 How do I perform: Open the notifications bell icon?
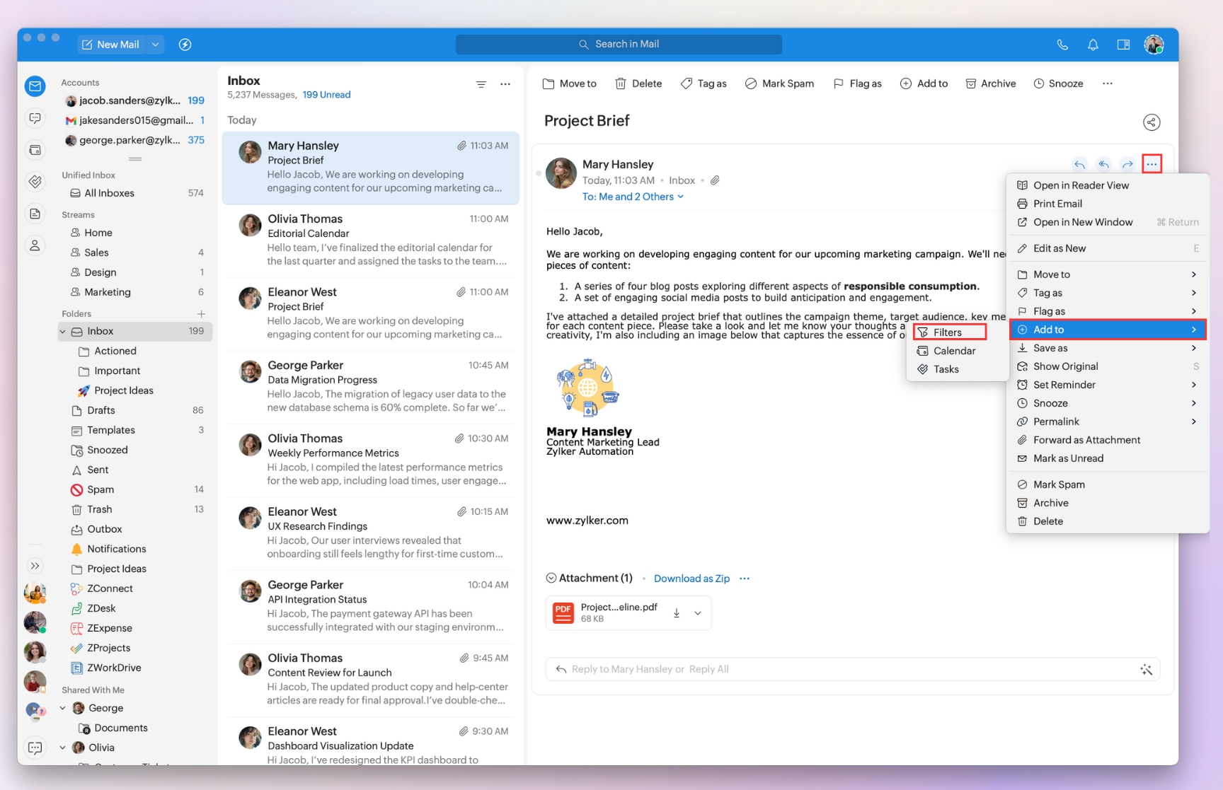[1093, 45]
